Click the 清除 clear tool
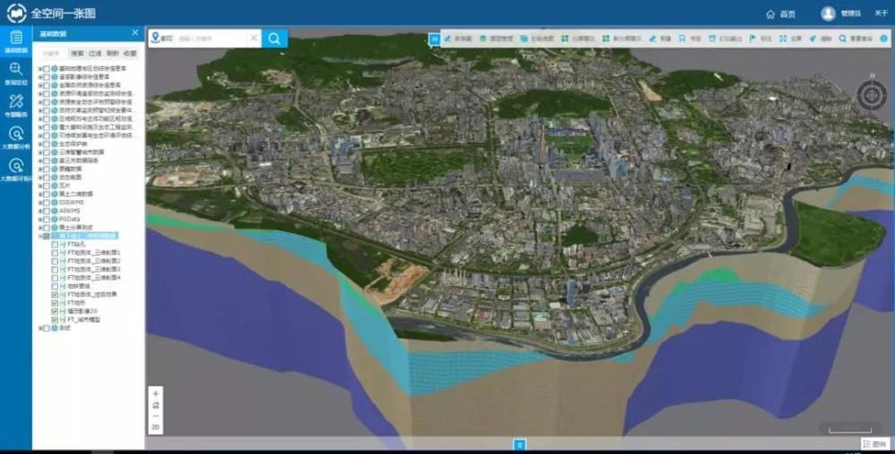The image size is (895, 454). click(820, 38)
